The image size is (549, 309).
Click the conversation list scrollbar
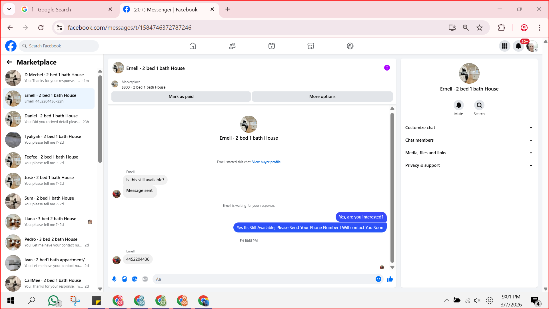tap(100, 119)
